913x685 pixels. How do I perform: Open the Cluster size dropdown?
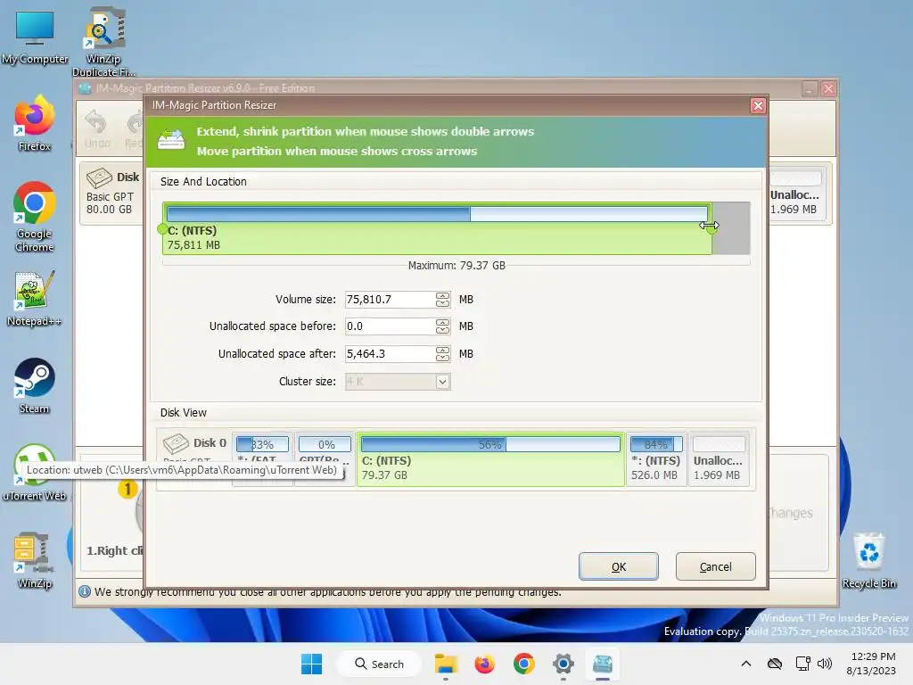click(442, 382)
